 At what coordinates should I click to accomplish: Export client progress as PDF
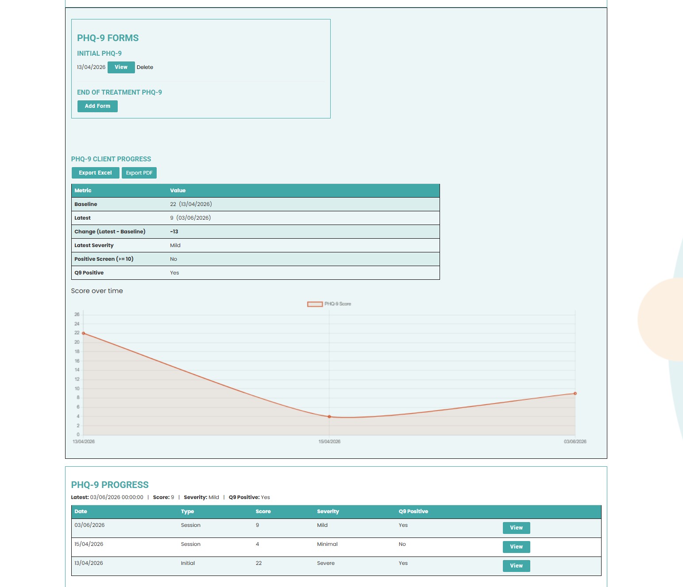click(139, 173)
